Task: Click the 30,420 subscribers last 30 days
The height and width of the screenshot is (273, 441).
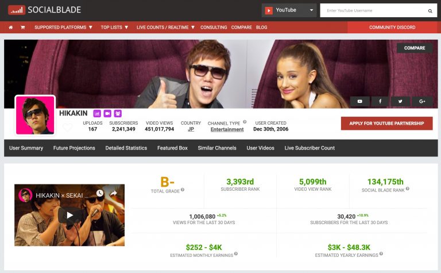Action: point(346,217)
